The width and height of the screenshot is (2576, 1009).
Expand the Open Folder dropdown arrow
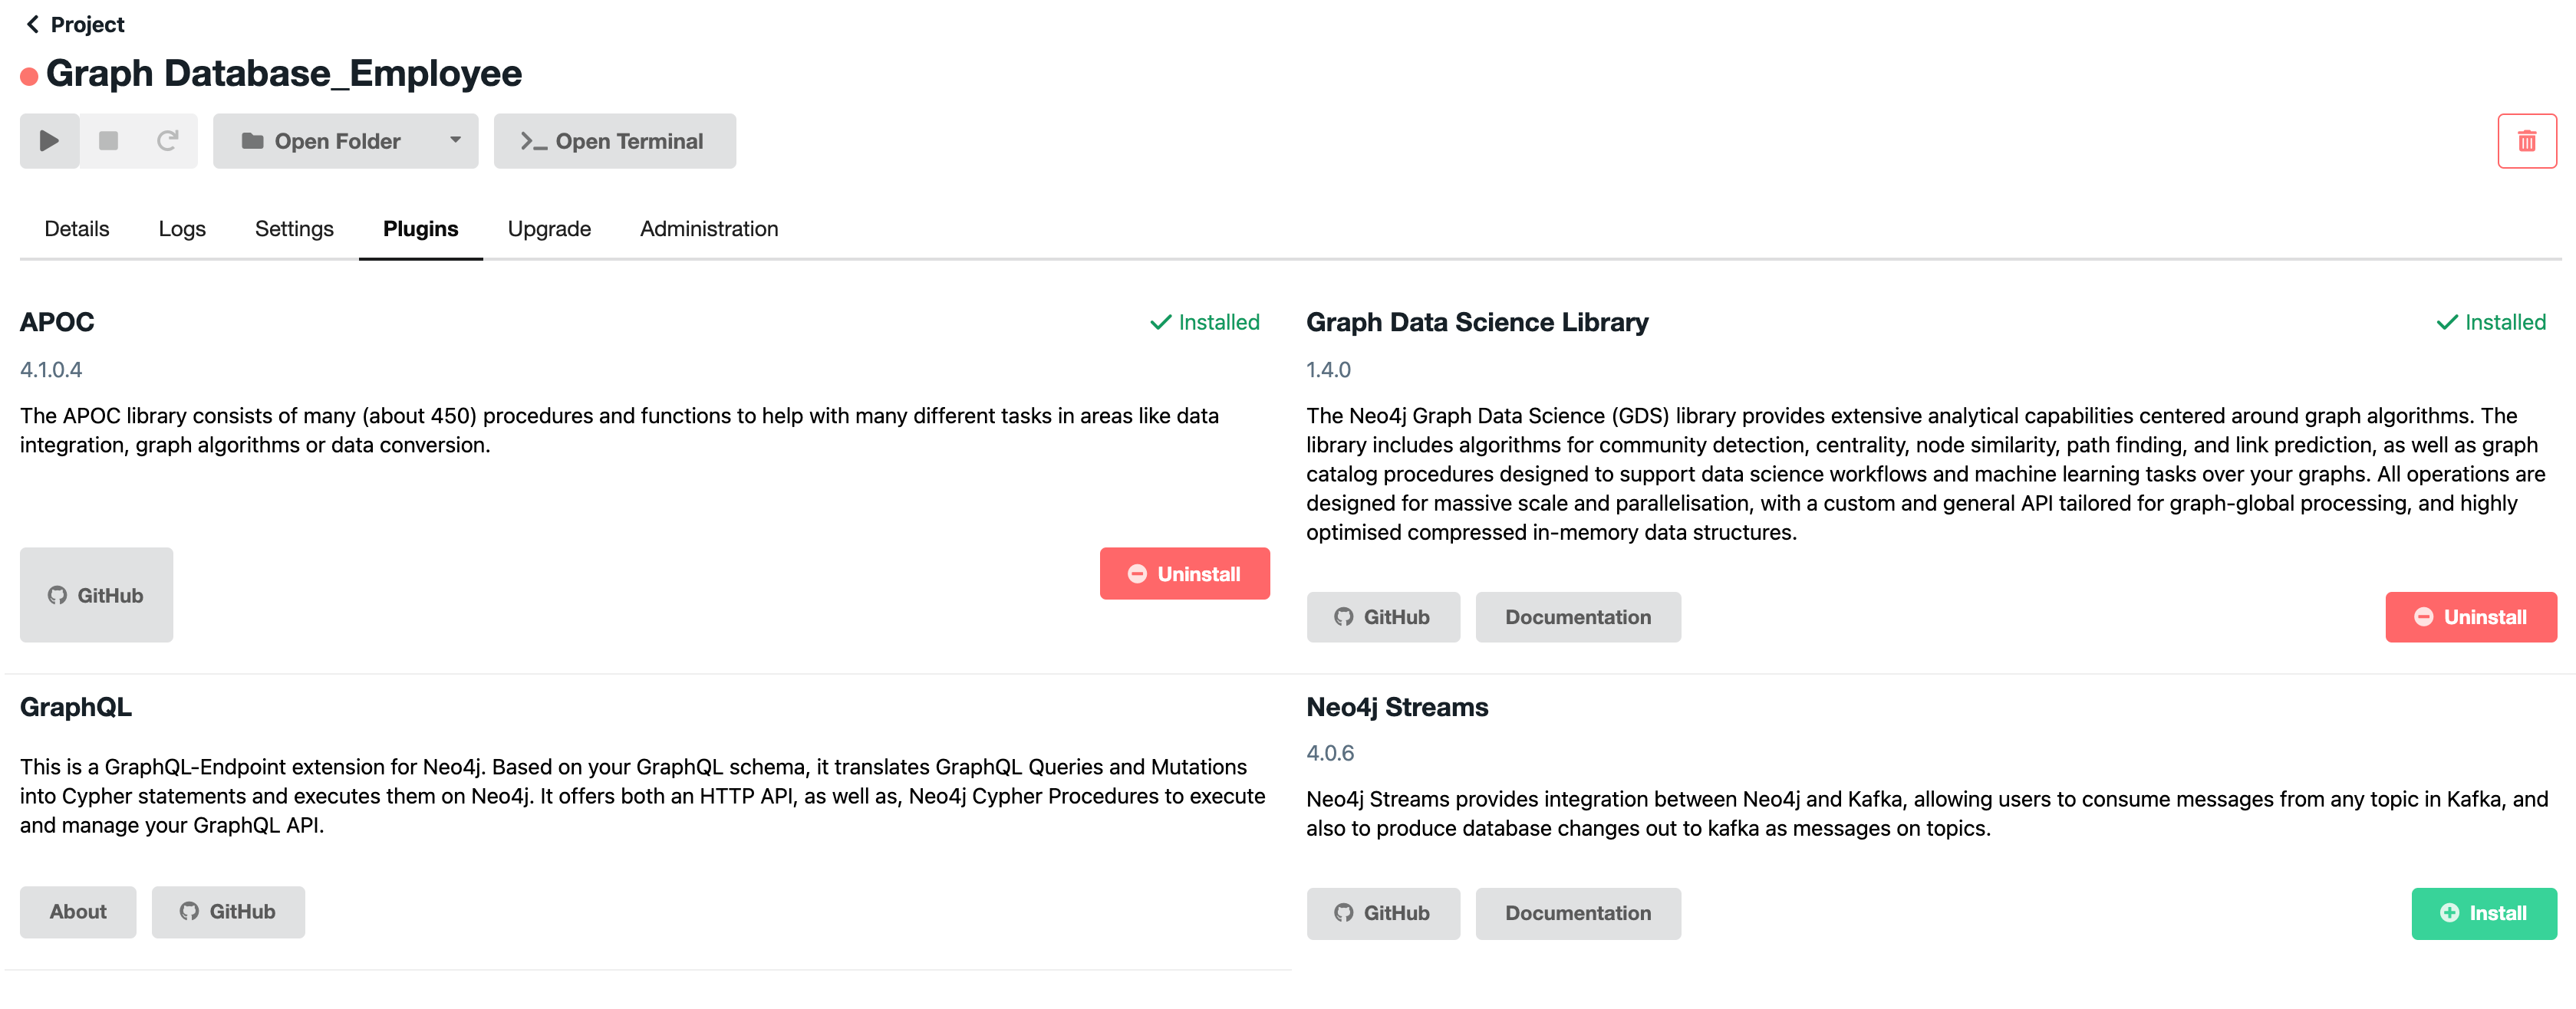455,141
